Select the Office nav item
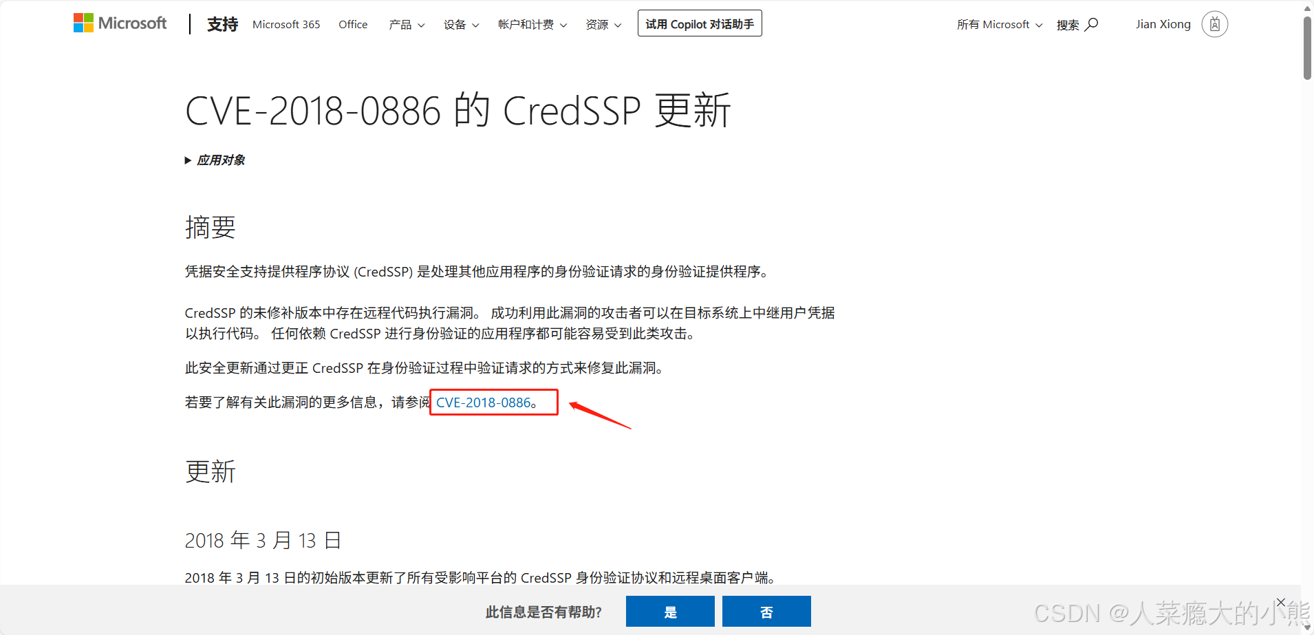The image size is (1314, 635). pyautogui.click(x=353, y=24)
